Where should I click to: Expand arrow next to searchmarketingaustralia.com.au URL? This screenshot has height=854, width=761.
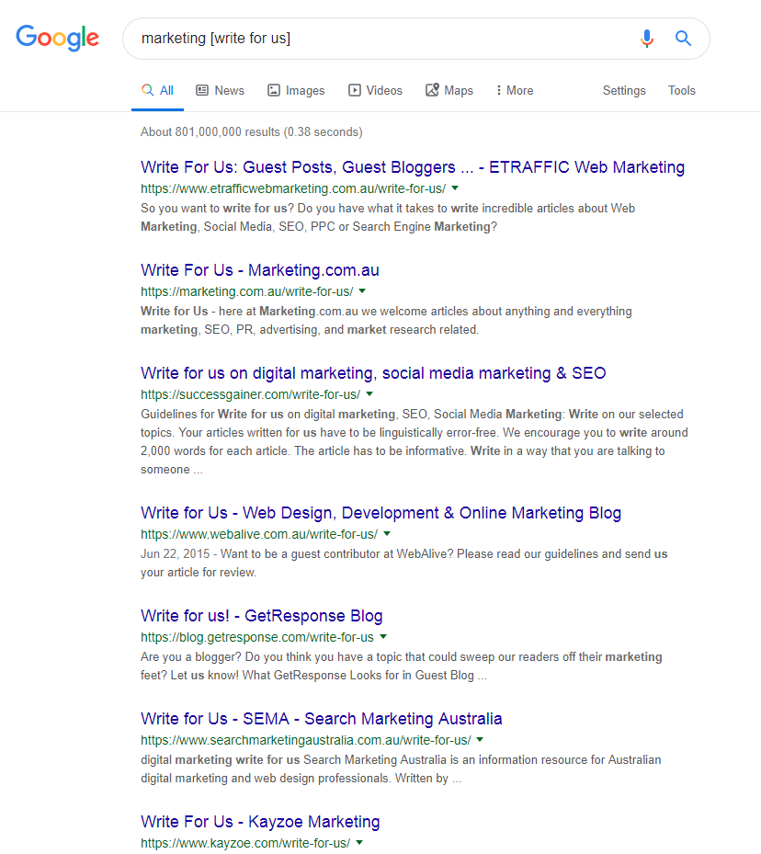[480, 740]
